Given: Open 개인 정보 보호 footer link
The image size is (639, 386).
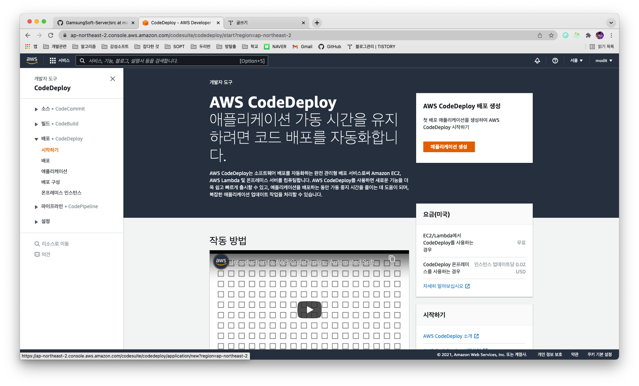Looking at the screenshot, I should coord(549,355).
